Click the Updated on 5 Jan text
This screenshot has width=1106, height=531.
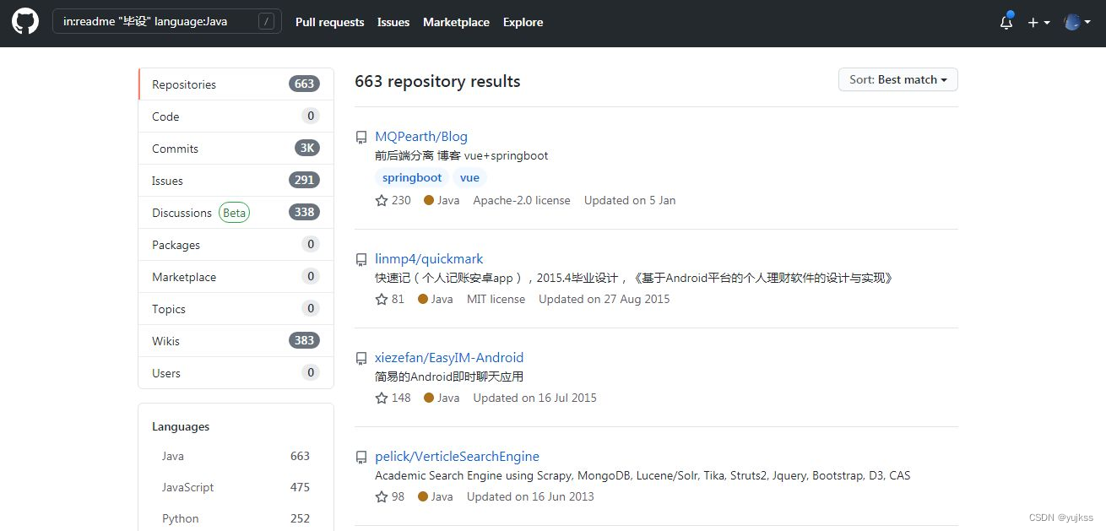tap(630, 201)
